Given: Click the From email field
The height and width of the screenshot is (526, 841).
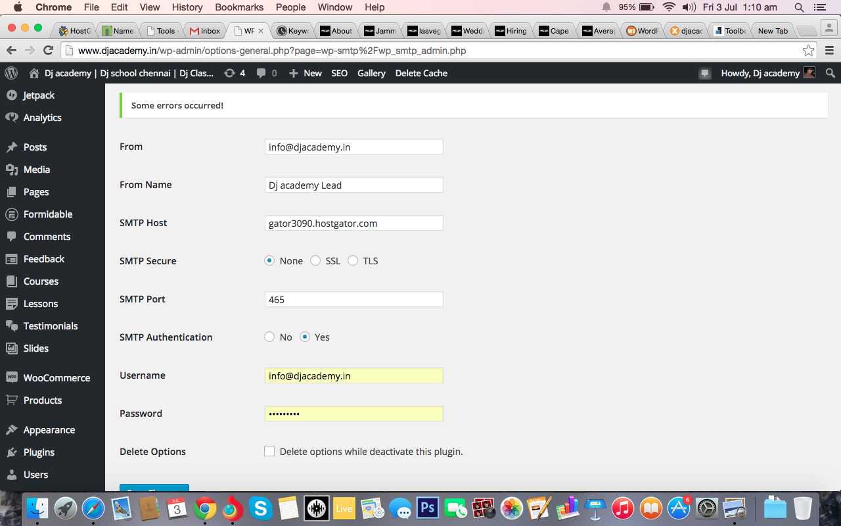Looking at the screenshot, I should pos(353,147).
